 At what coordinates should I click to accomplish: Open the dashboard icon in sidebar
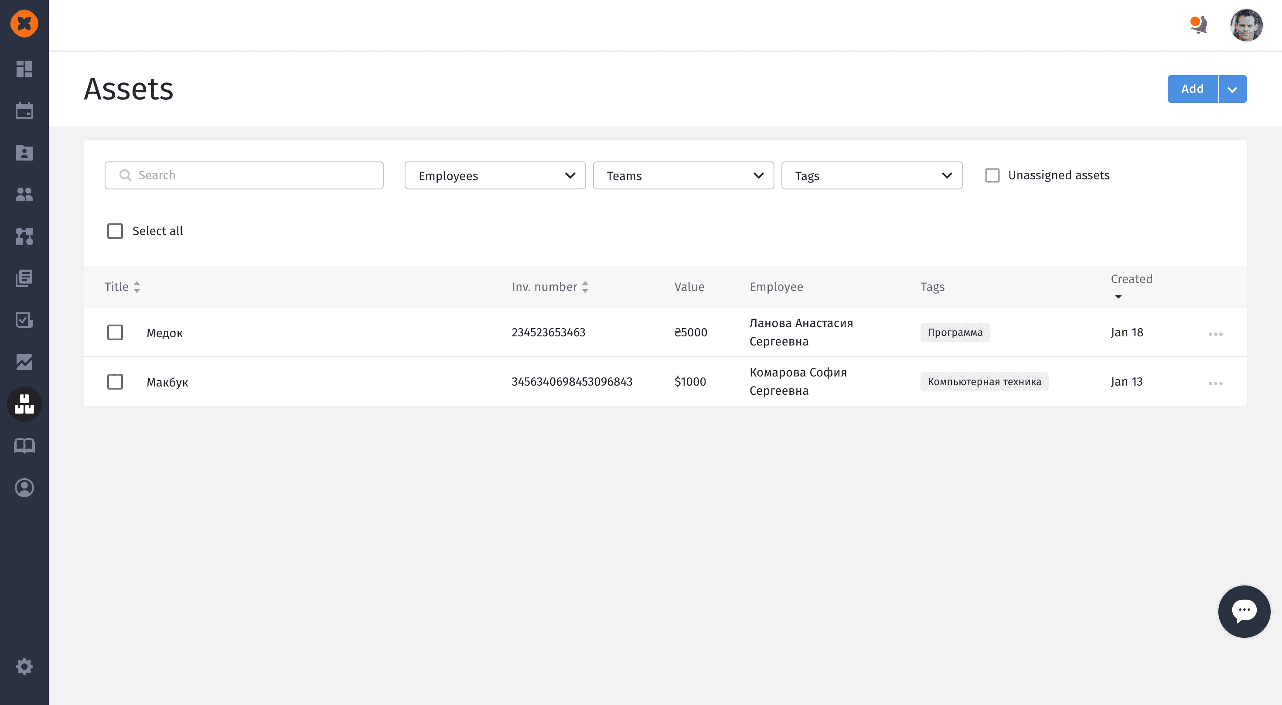click(24, 68)
